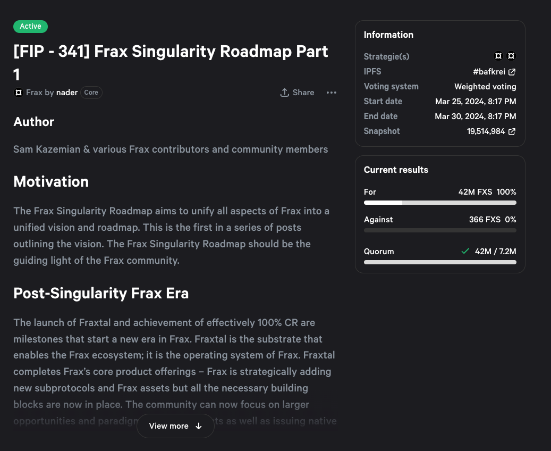The image size is (551, 451).
Task: Click the Frax space name link
Action: pyautogui.click(x=34, y=93)
